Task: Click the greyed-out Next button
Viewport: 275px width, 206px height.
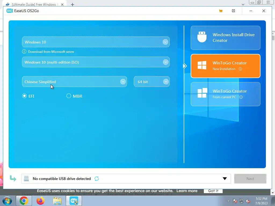Action: pyautogui.click(x=250, y=179)
